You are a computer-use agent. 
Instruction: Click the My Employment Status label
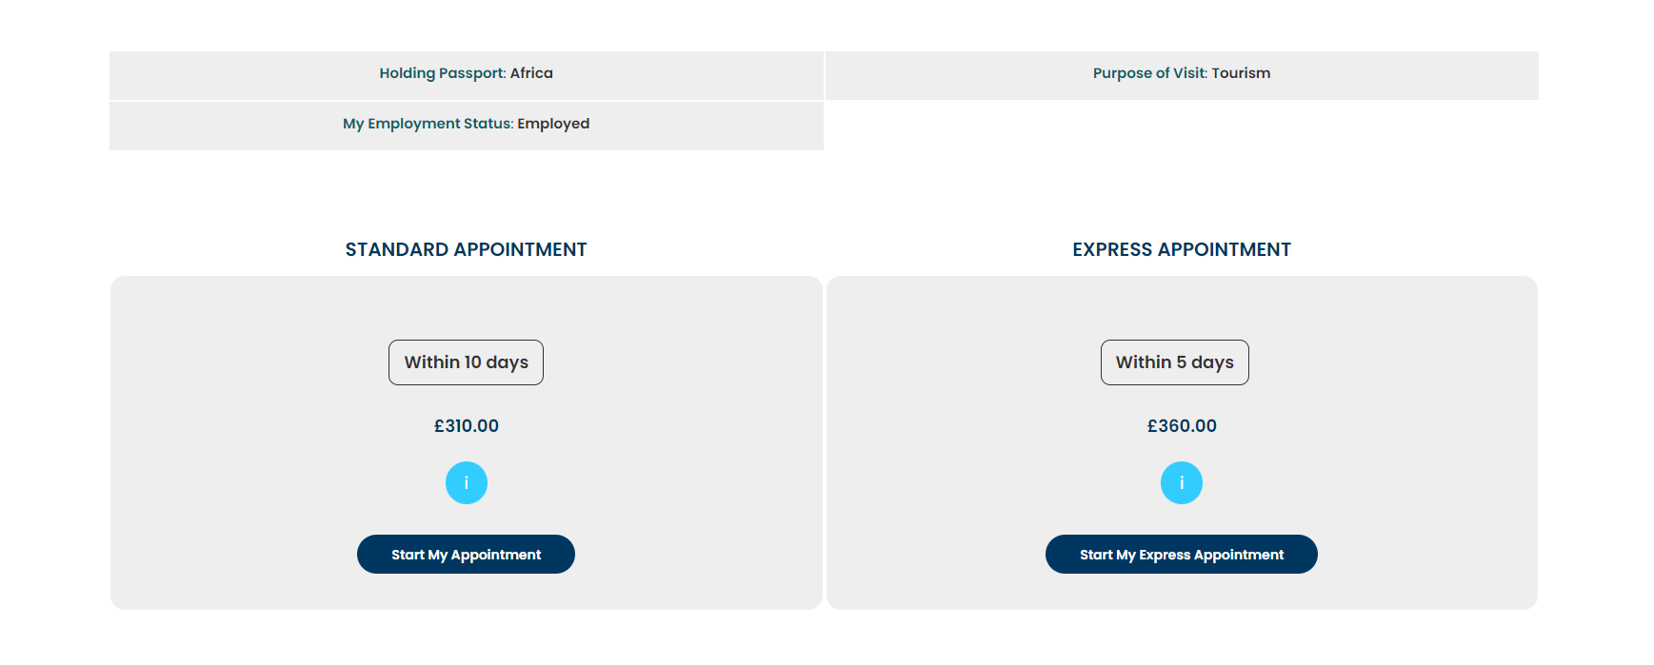[428, 124]
